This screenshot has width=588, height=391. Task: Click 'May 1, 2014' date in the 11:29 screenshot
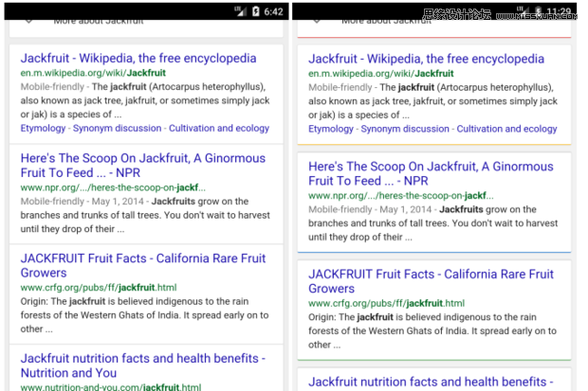[x=406, y=209]
